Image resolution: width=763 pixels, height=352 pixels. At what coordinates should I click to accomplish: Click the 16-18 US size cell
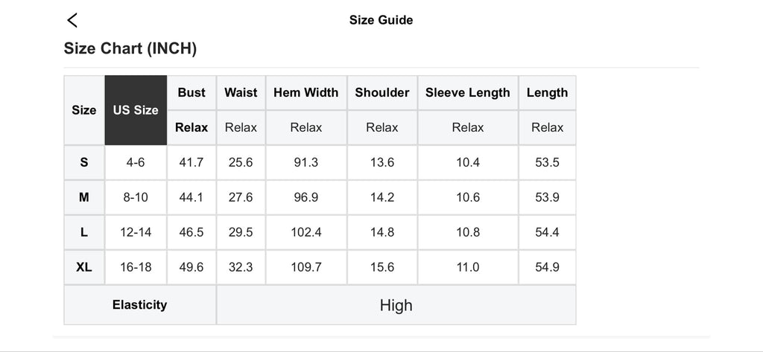pos(136,267)
